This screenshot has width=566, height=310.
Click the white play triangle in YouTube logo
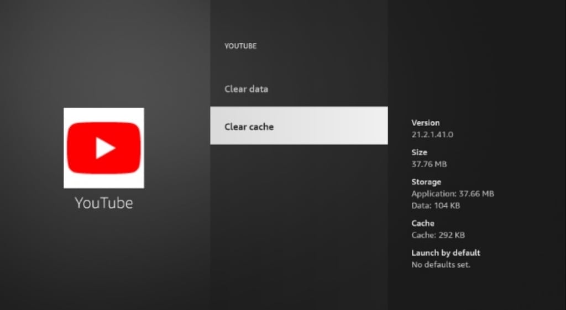point(105,148)
